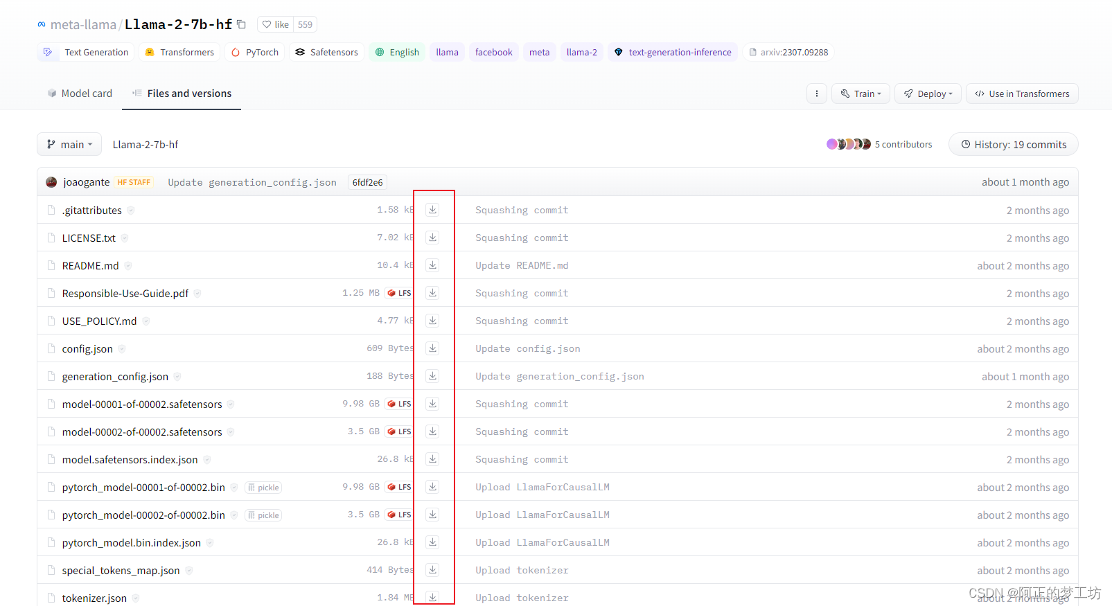1112x606 pixels.
Task: Click the llama tag
Action: [447, 52]
